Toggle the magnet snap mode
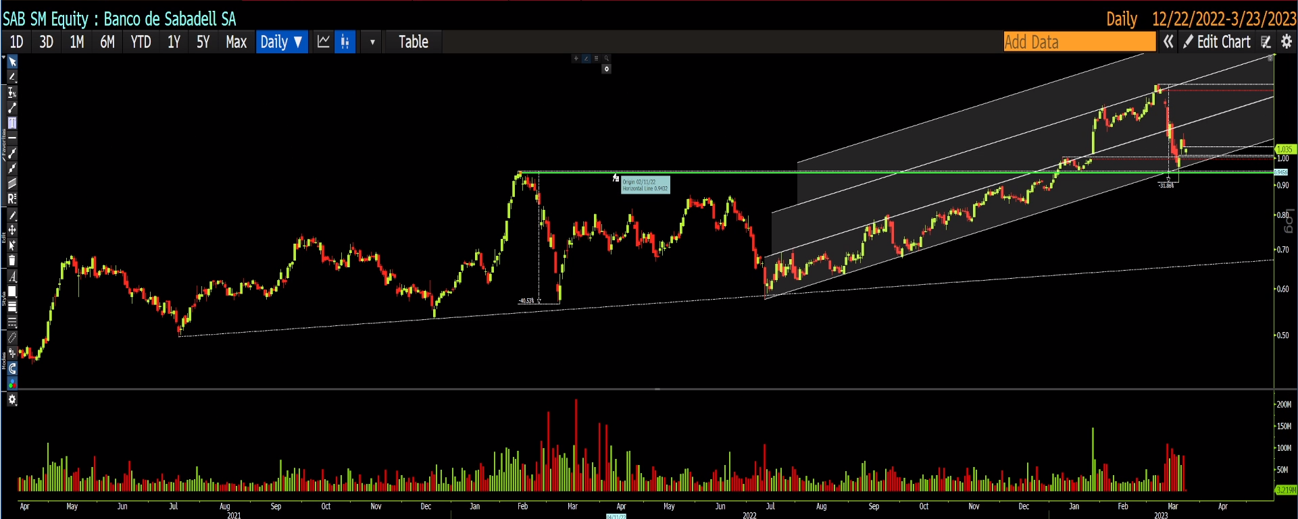 click(x=12, y=368)
